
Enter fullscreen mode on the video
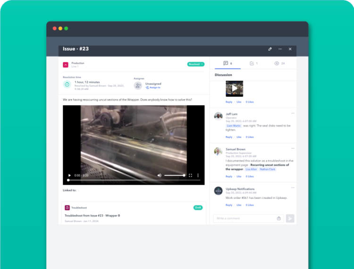tap(191, 175)
